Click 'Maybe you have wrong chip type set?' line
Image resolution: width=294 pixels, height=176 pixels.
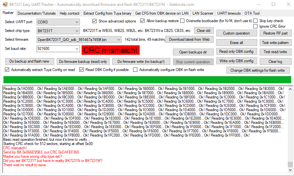(x=33, y=156)
